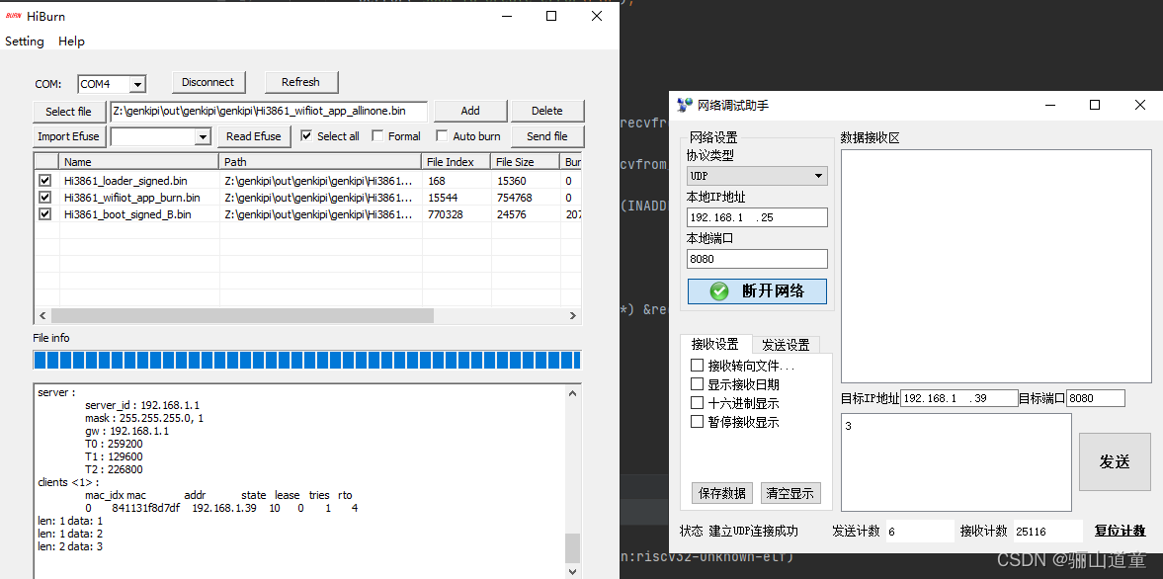The height and width of the screenshot is (579, 1163).
Task: Switch to the 接收设置 tab
Action: pyautogui.click(x=715, y=344)
